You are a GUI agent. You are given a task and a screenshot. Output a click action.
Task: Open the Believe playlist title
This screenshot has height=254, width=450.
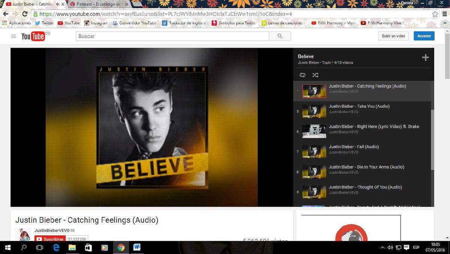point(306,56)
